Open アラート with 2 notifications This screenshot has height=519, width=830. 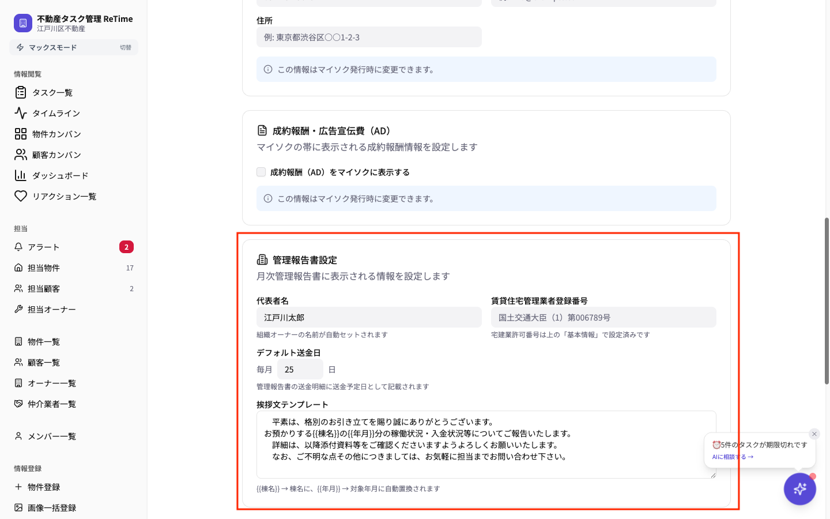pos(74,247)
